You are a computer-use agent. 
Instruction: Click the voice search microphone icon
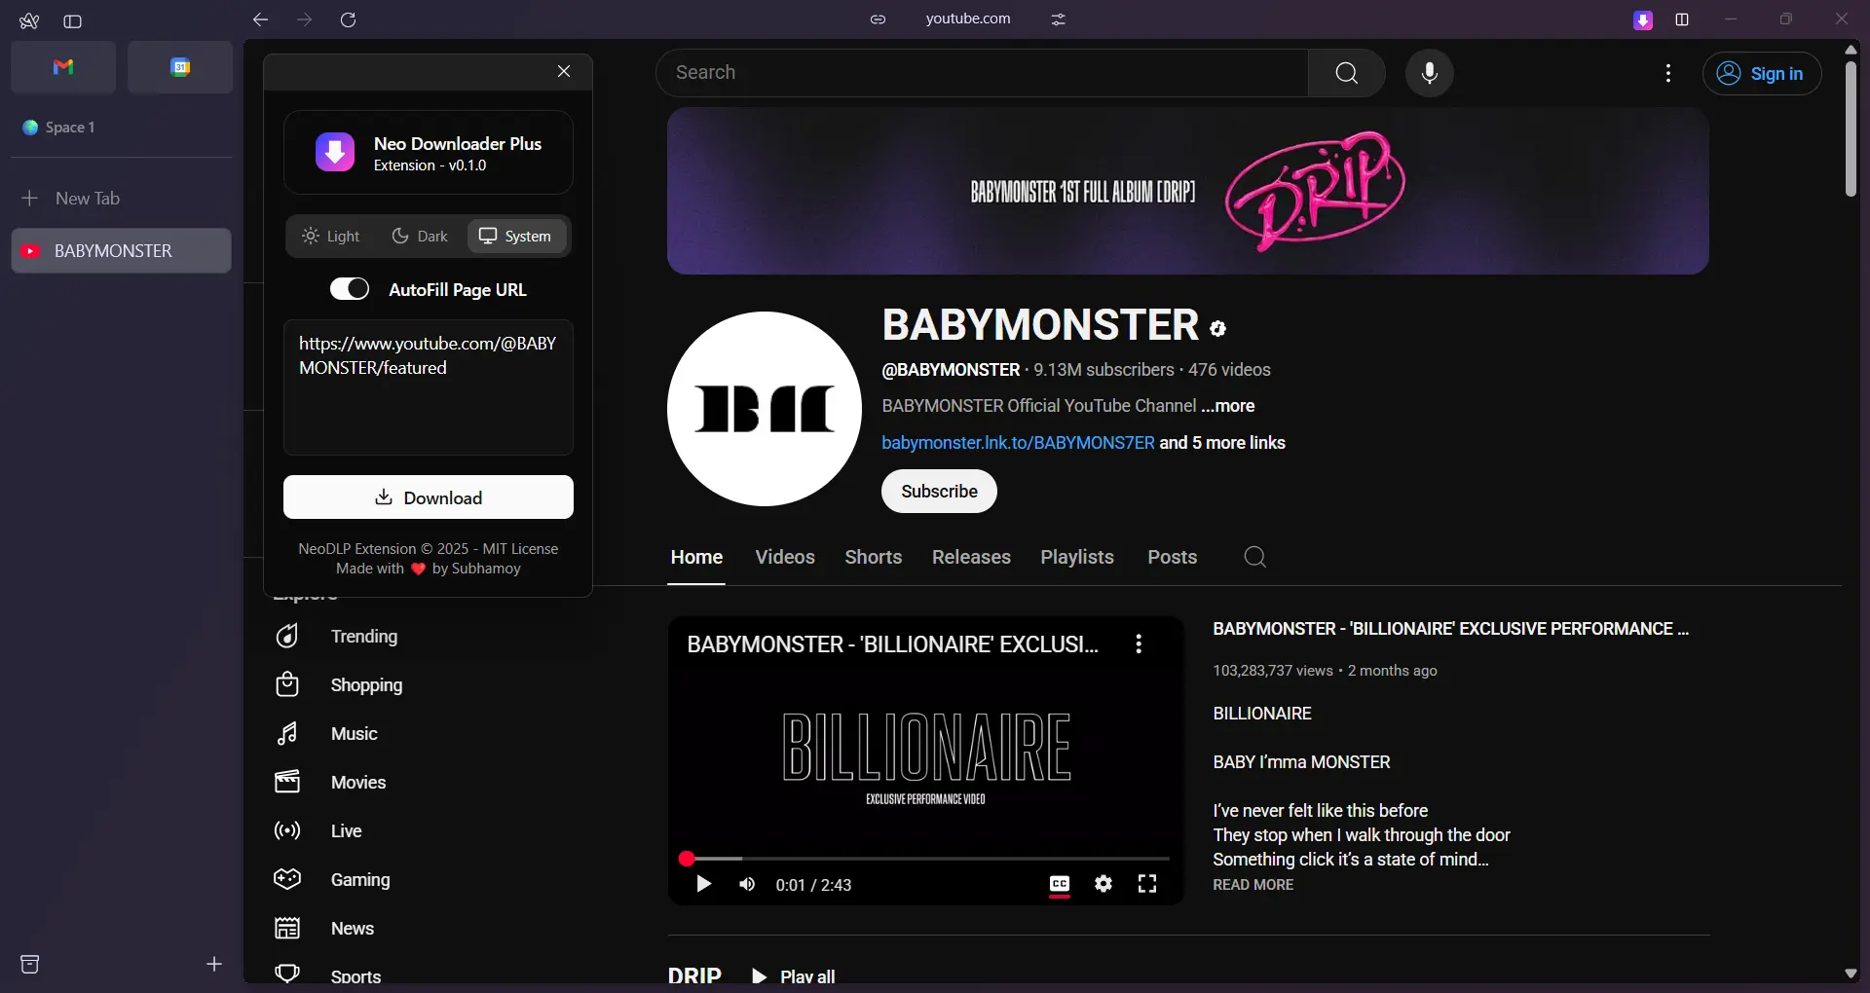[x=1429, y=73]
